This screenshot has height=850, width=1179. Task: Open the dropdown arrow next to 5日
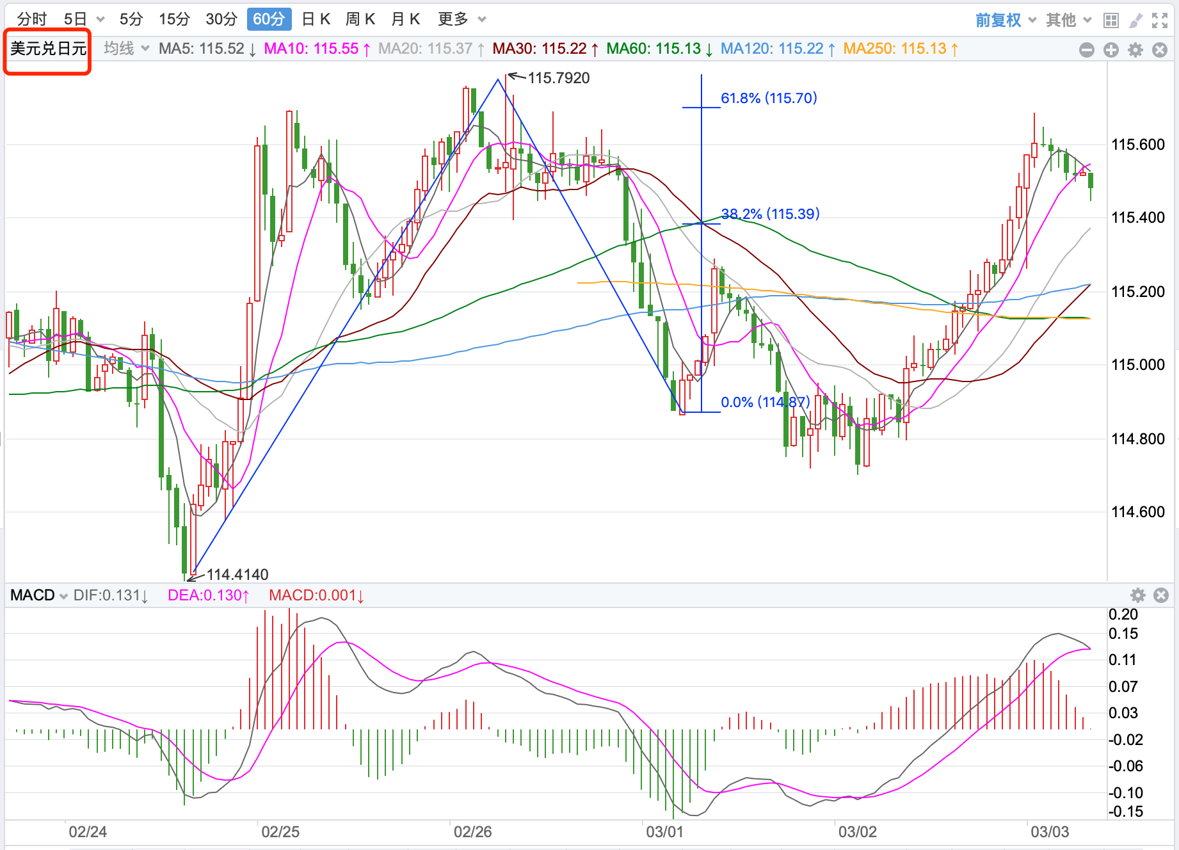(x=100, y=19)
